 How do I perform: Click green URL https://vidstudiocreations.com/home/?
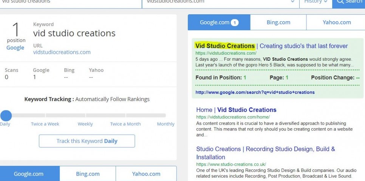coord(233,117)
